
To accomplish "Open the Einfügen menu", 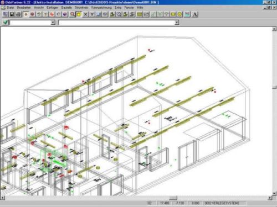I will [53, 8].
